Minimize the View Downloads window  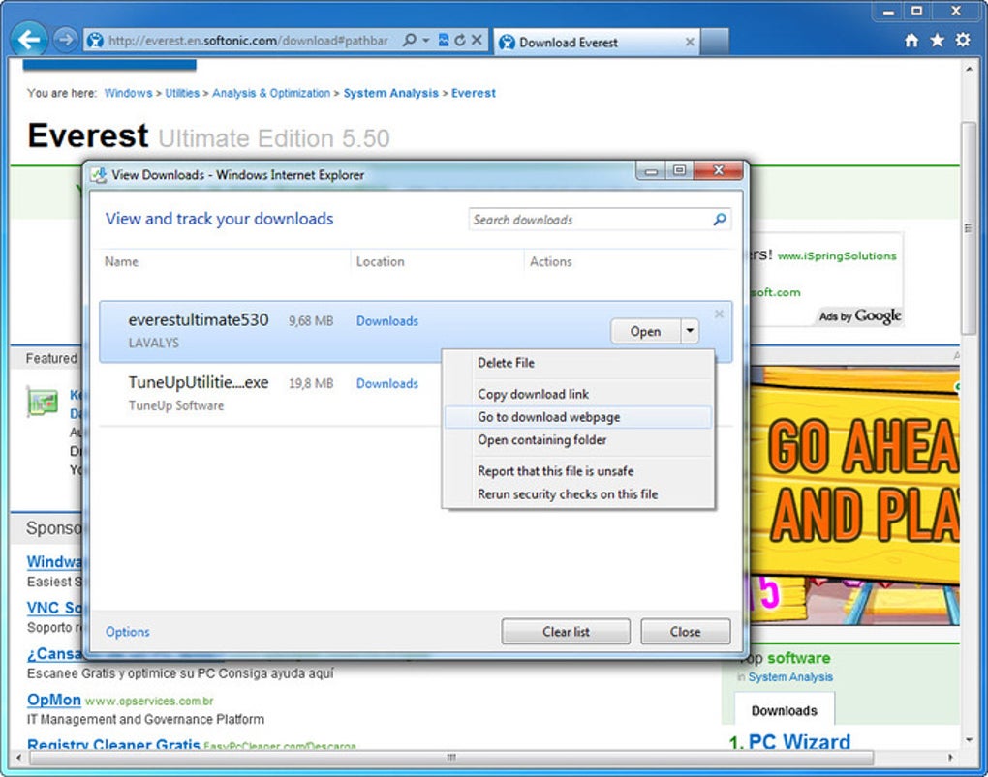click(652, 170)
